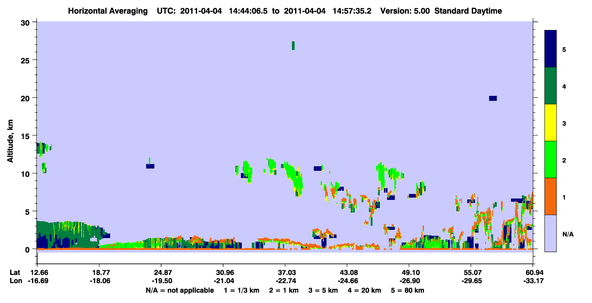Click the yellow colorbar segment labeled 3
592x303 pixels.
(x=551, y=123)
